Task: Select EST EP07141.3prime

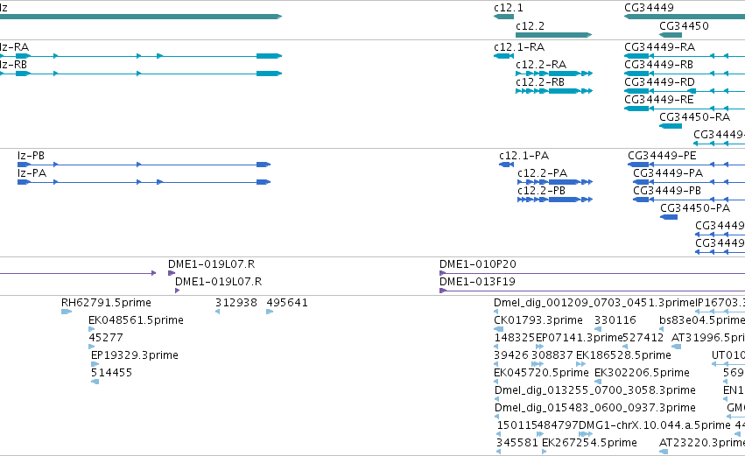Action: (x=540, y=347)
